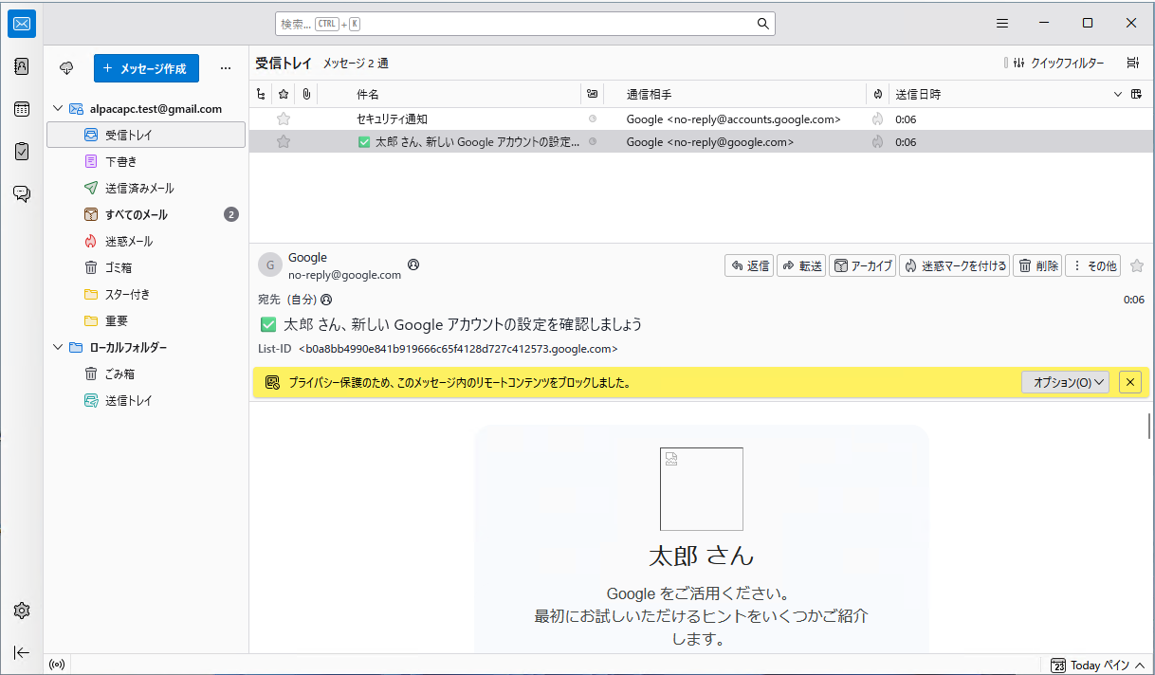Open the Chat space
This screenshot has height=675, width=1155.
point(22,194)
